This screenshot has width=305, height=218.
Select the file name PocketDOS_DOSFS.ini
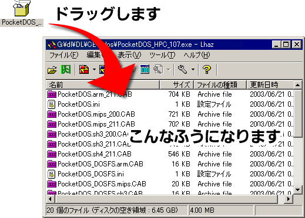click(x=91, y=174)
